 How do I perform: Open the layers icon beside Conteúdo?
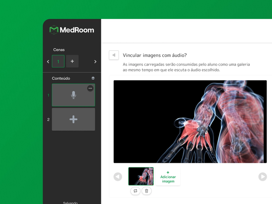click(92, 78)
